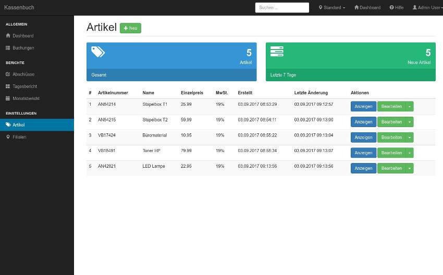Image resolution: width=443 pixels, height=275 pixels.
Task: Select Artikel in the sidebar settings
Action: pyautogui.click(x=19, y=125)
